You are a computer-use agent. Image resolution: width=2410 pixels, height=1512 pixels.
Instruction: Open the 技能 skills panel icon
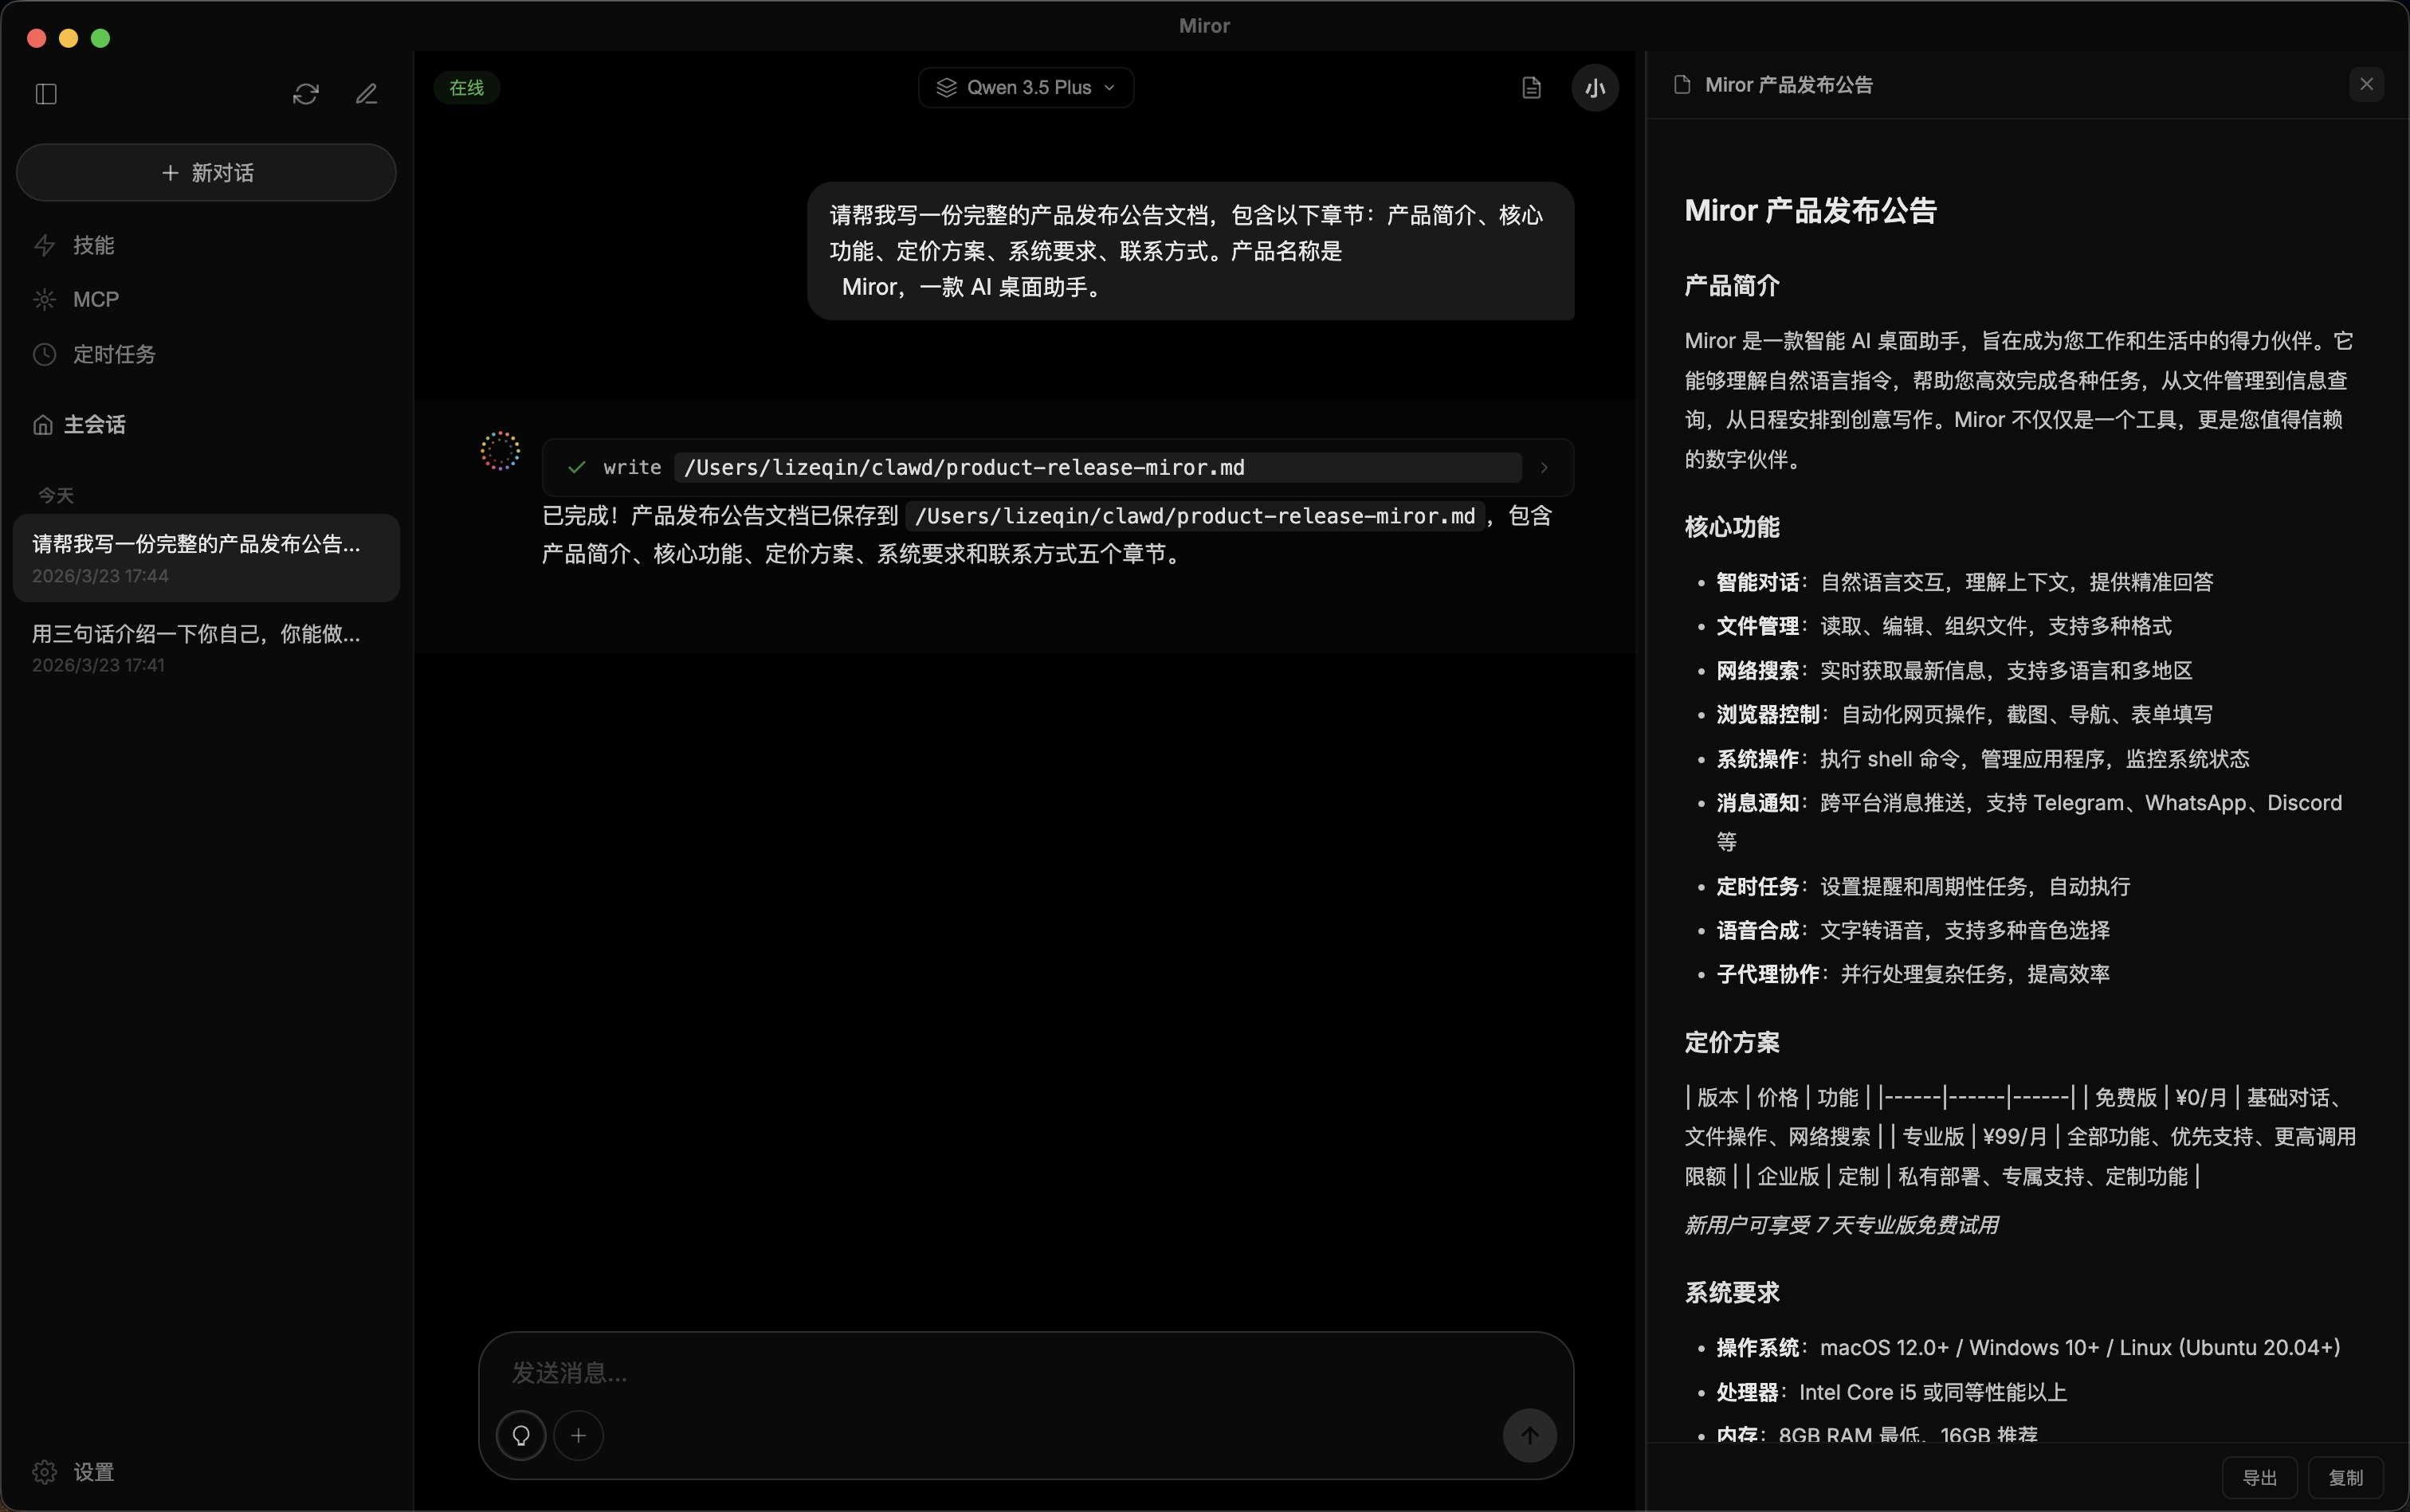click(x=44, y=245)
